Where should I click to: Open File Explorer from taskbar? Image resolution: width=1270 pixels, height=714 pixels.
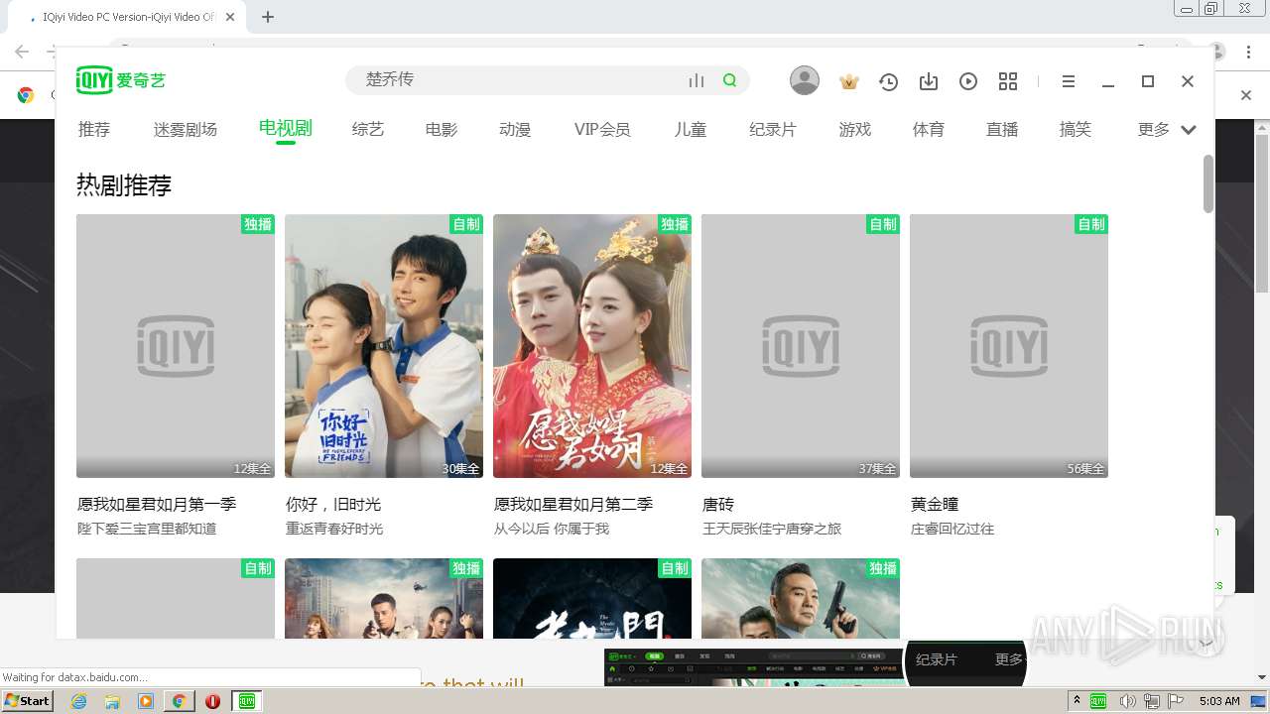pos(112,701)
